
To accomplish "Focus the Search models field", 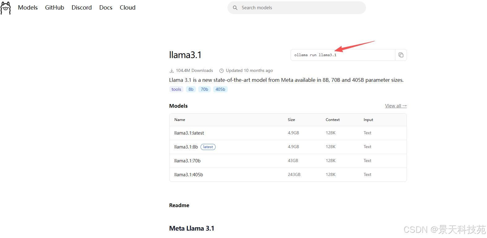I will click(296, 8).
